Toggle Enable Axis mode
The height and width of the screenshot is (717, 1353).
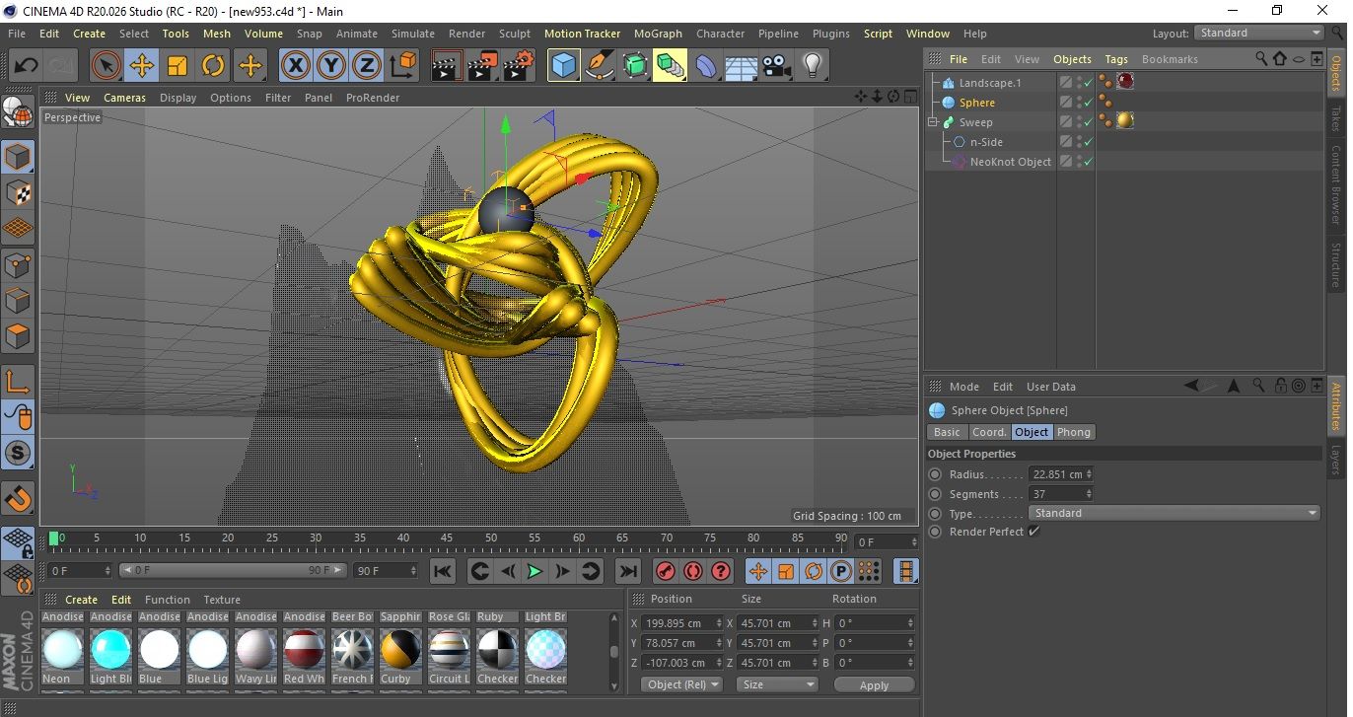click(x=19, y=382)
